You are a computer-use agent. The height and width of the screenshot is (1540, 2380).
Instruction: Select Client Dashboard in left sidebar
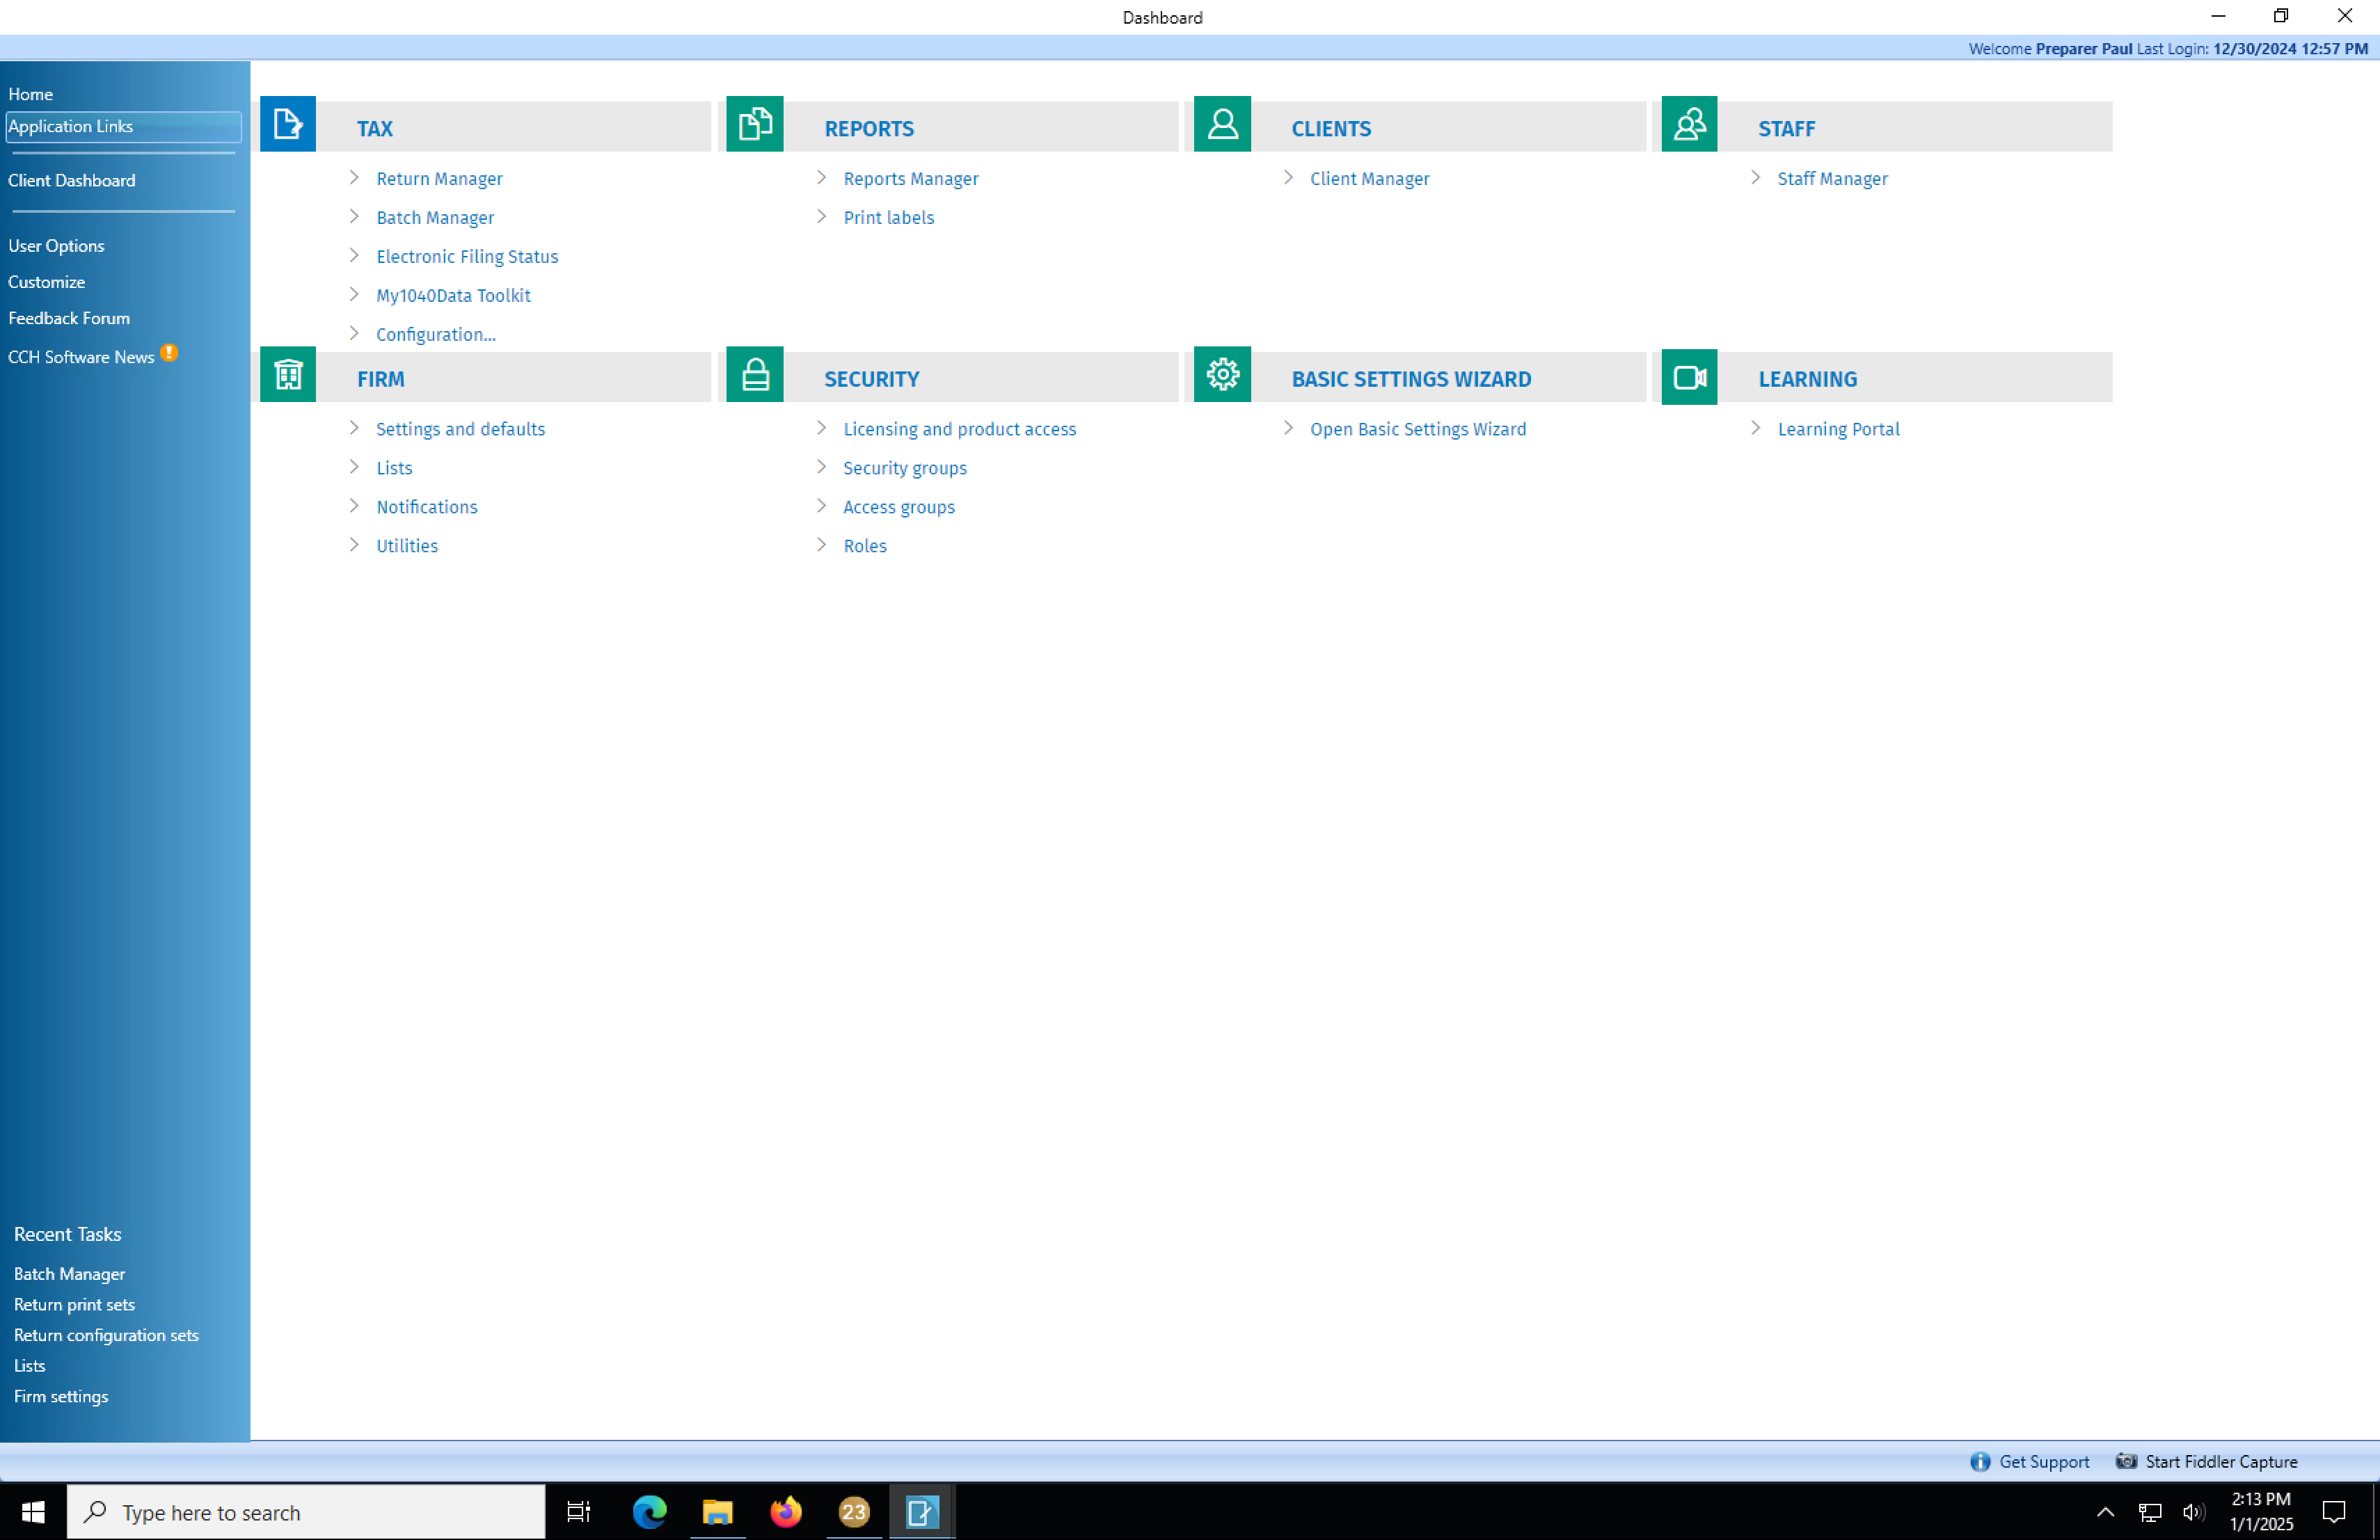(x=72, y=181)
